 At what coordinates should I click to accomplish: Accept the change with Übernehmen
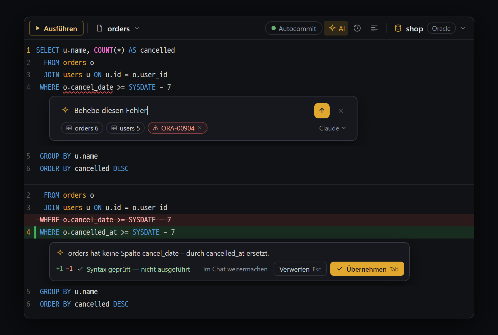pyautogui.click(x=367, y=269)
